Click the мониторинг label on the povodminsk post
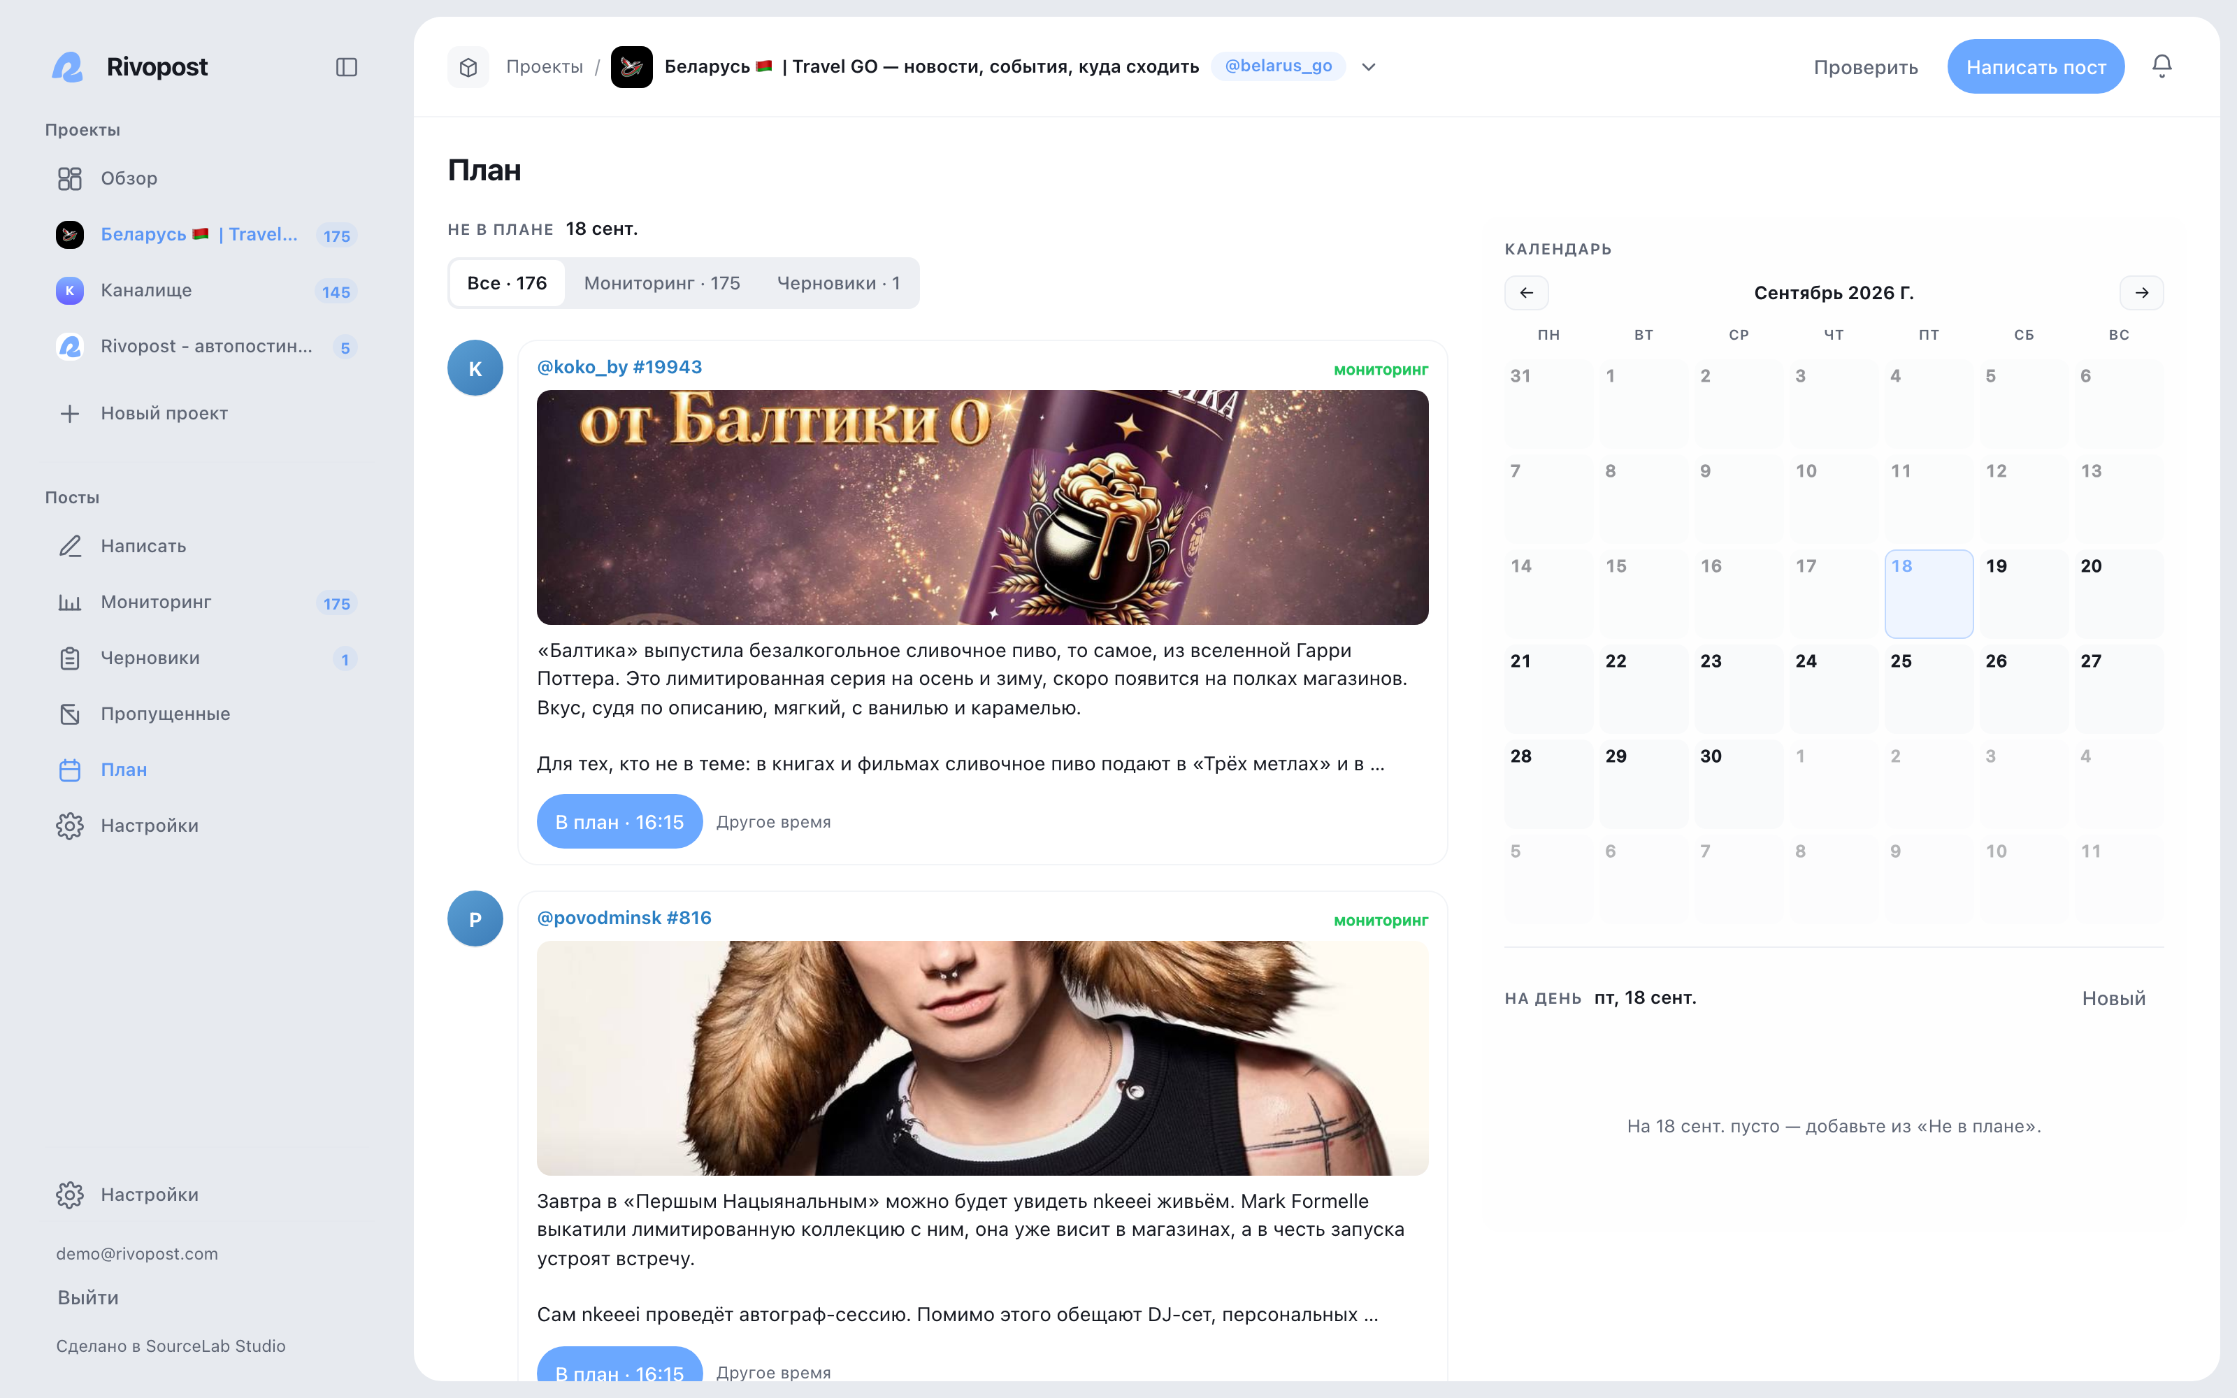Screen dimensions: 2237x1398 [1381, 921]
